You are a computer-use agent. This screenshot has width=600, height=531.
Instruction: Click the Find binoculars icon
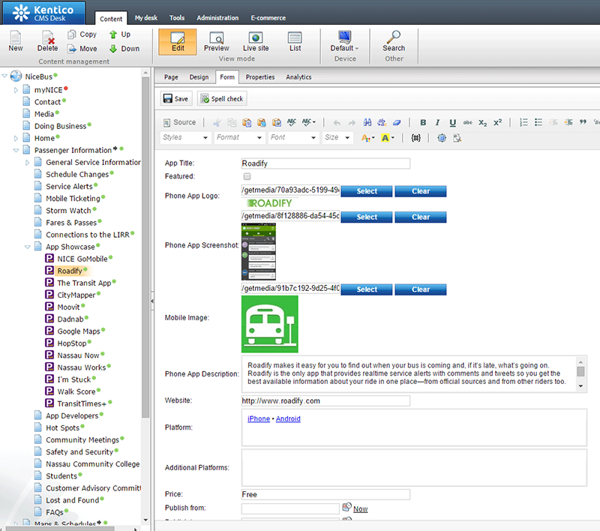pos(367,122)
